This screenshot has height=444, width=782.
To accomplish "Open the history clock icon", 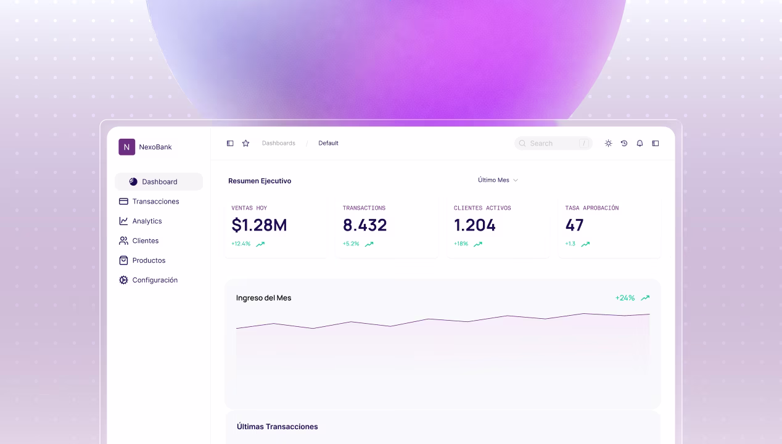I will [624, 143].
